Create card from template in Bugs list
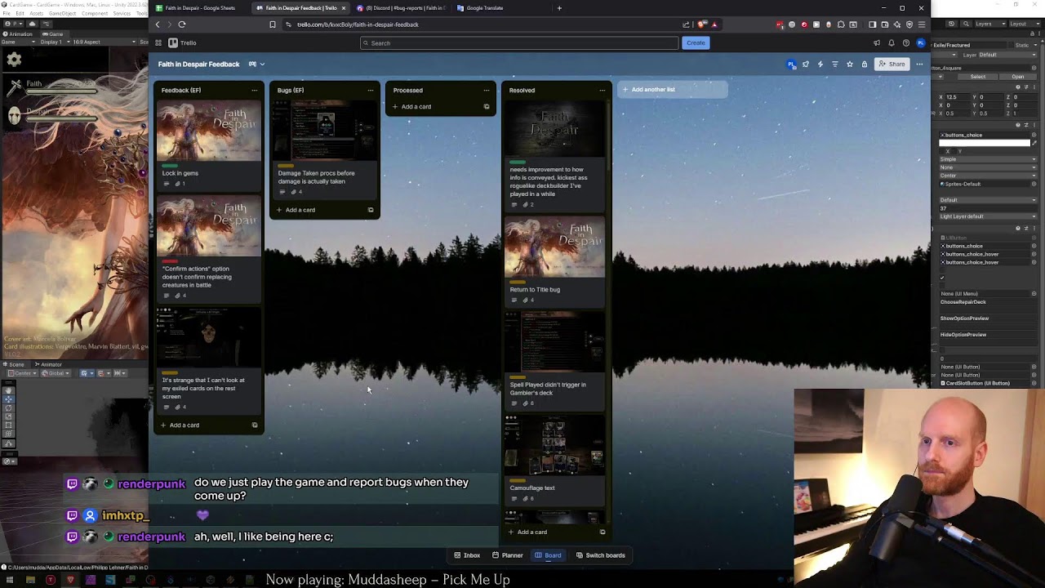Image resolution: width=1045 pixels, height=588 pixels. tap(371, 210)
